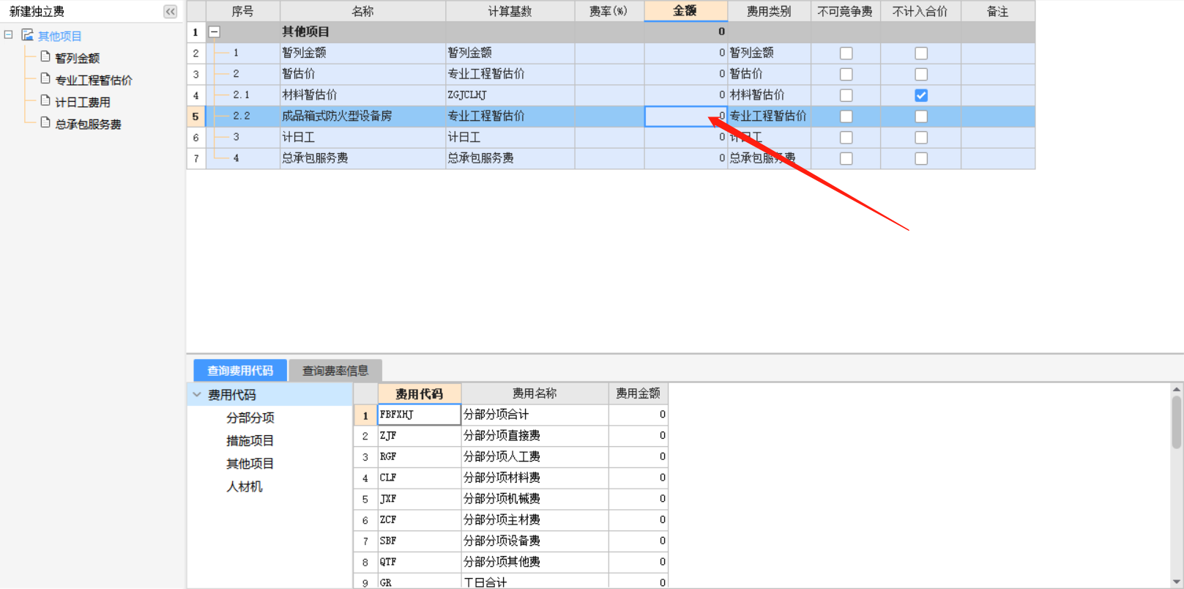Select 总承包服务费 in the left tree
Viewport: 1184px width, 589px height.
[89, 124]
